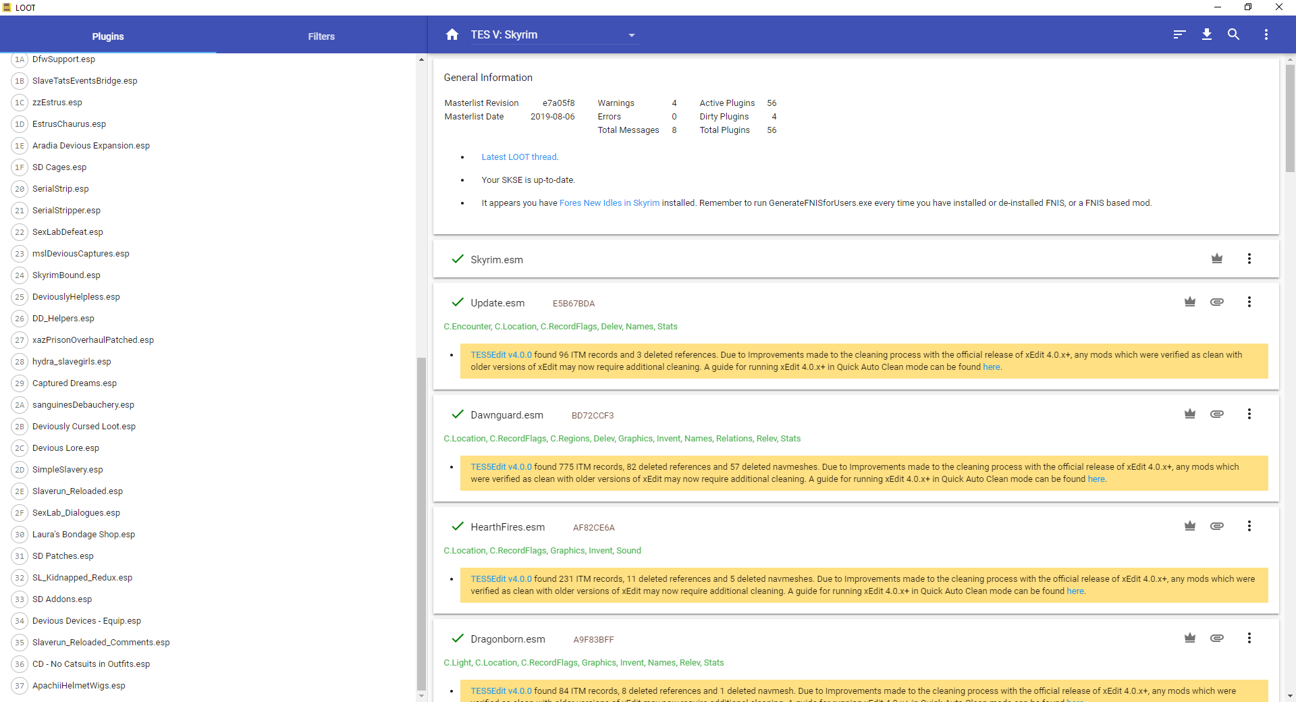
Task: Click 'here' link in HearthFires.esm message
Action: click(x=1075, y=591)
